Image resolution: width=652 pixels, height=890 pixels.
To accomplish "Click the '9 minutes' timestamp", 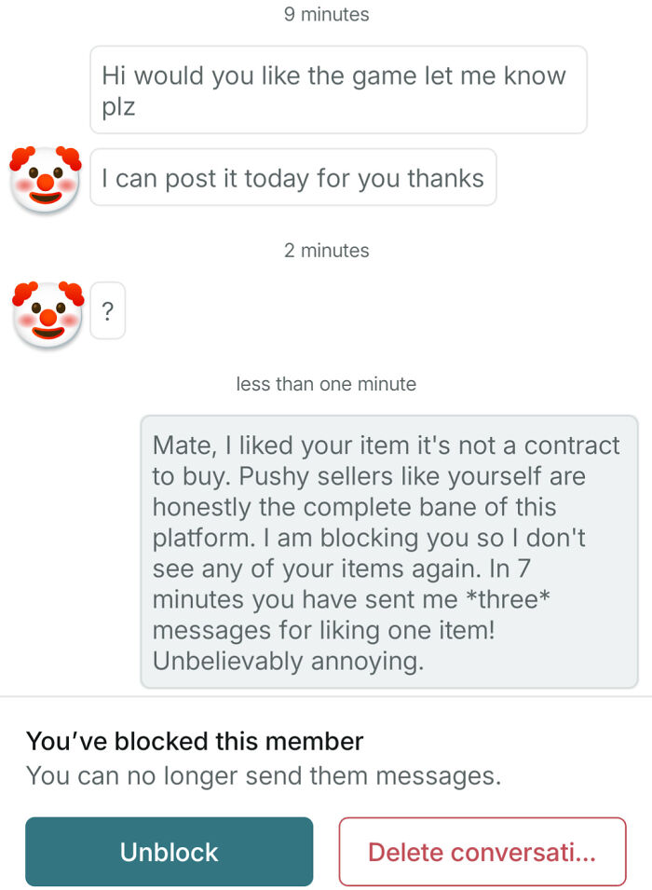I will [x=326, y=14].
